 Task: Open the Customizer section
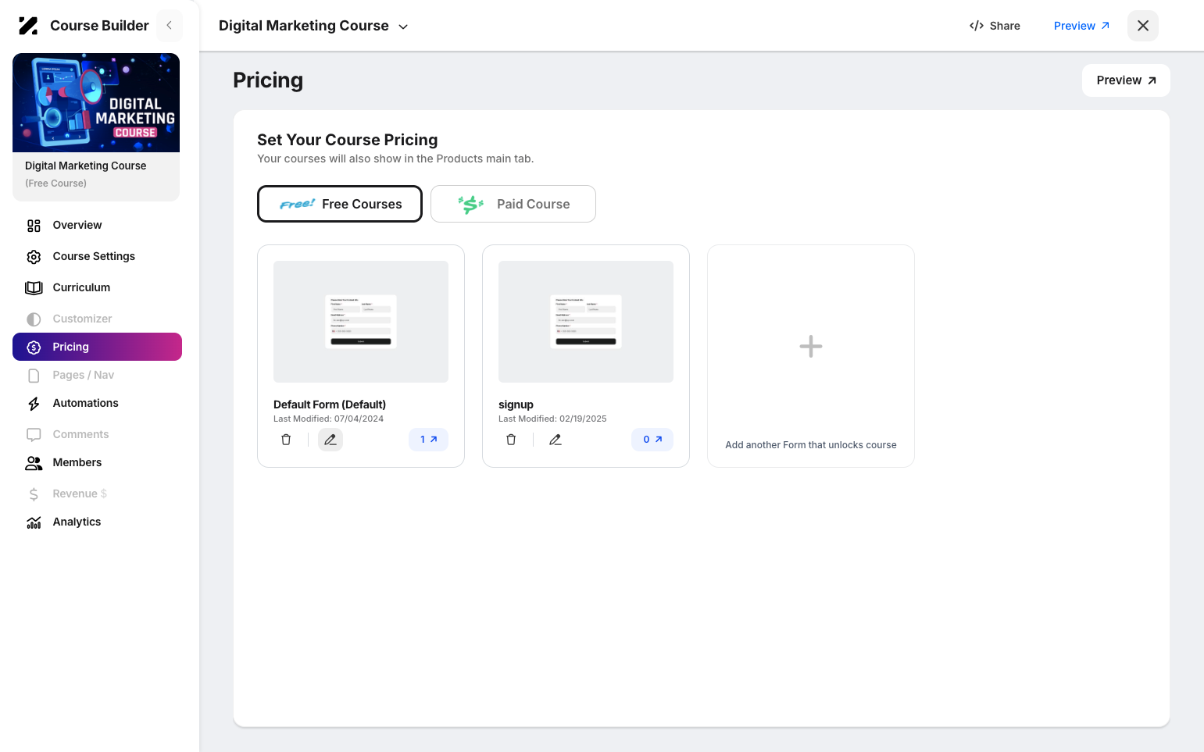[97, 319]
